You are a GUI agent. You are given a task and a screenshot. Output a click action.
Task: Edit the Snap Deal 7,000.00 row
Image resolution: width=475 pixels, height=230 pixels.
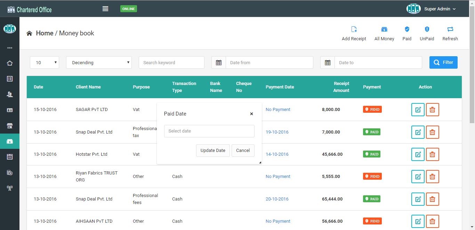pyautogui.click(x=418, y=132)
